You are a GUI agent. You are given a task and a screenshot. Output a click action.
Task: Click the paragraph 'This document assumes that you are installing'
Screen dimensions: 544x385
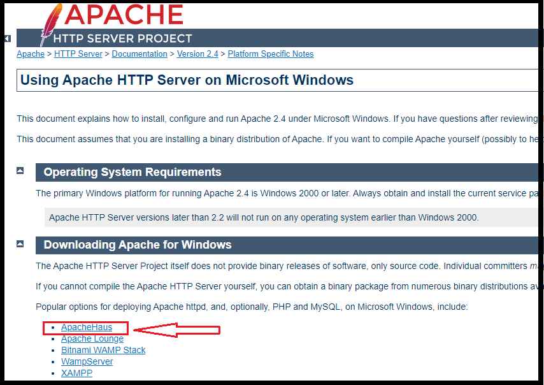coord(278,139)
